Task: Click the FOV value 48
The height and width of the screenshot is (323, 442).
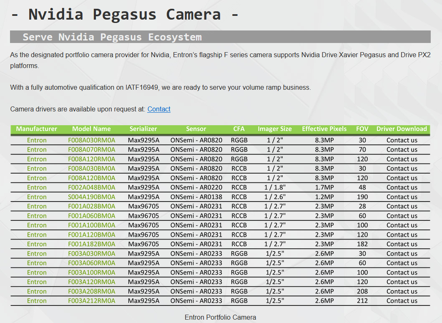Action: [x=362, y=187]
